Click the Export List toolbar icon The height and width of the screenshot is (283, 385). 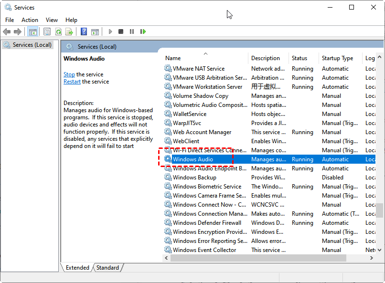(x=69, y=31)
